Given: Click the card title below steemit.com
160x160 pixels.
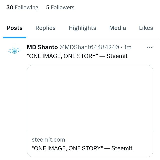Looking at the screenshot, I should pyautogui.click(x=82, y=148).
